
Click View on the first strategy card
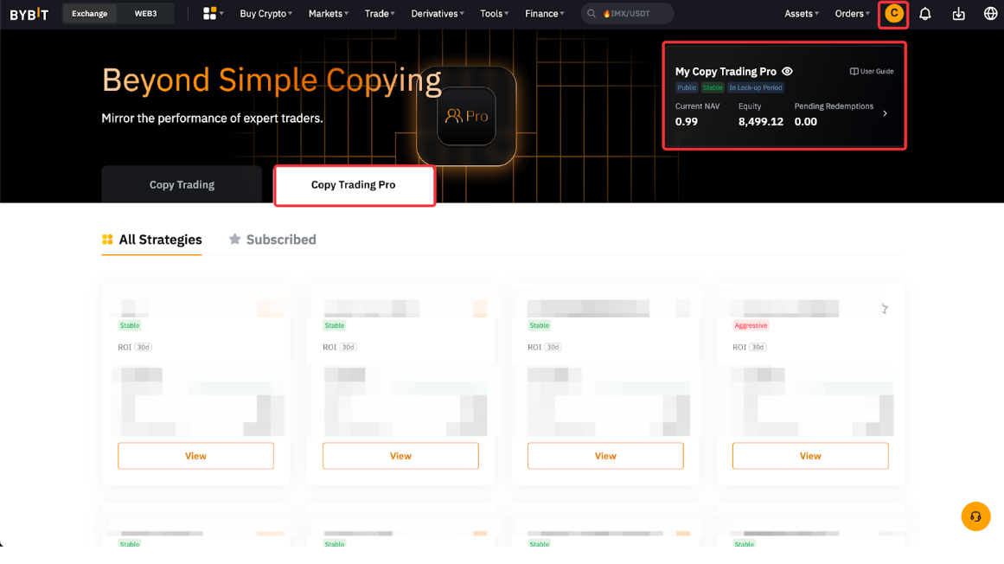(195, 456)
